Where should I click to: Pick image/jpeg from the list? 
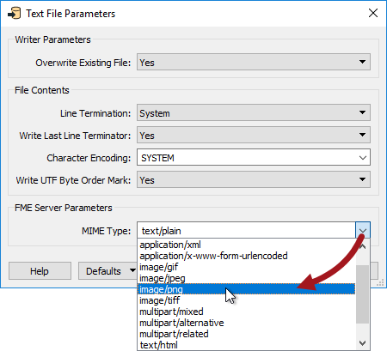[x=246, y=278]
